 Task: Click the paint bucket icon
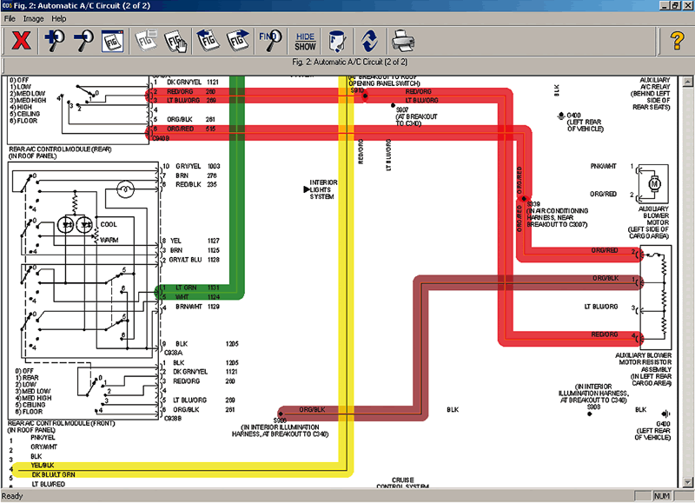[336, 41]
